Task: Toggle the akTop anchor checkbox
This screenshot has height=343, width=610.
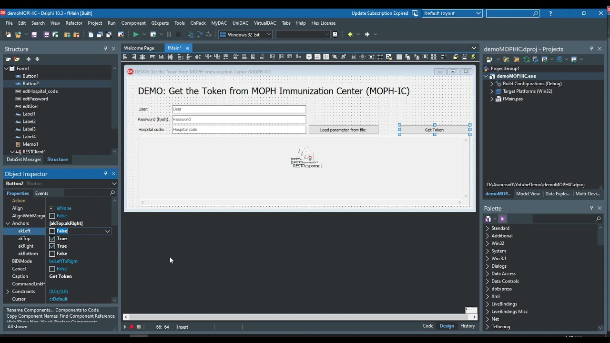Action: click(52, 239)
